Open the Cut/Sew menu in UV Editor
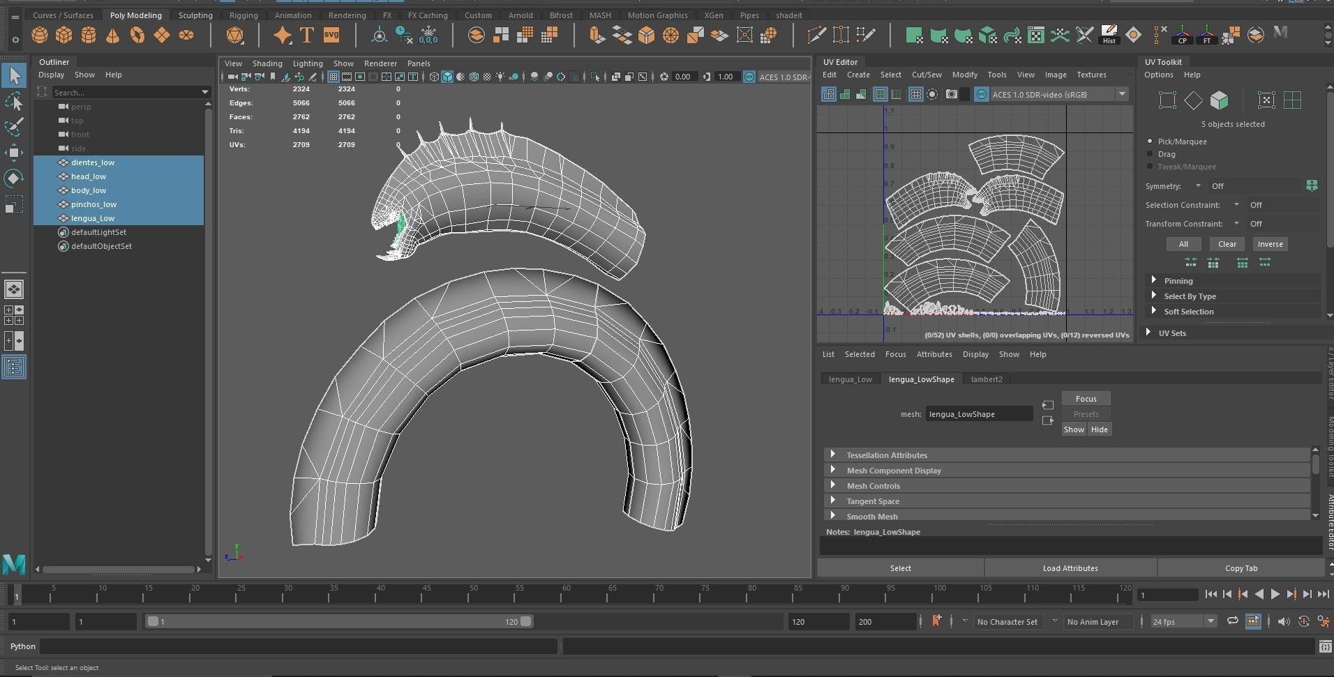The image size is (1334, 677). tap(926, 75)
